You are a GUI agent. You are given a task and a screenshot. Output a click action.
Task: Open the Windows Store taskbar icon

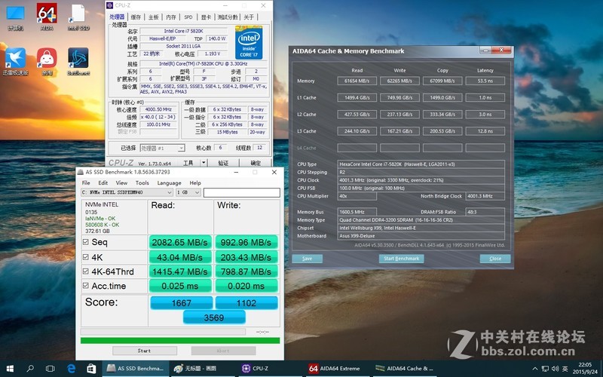(91, 369)
